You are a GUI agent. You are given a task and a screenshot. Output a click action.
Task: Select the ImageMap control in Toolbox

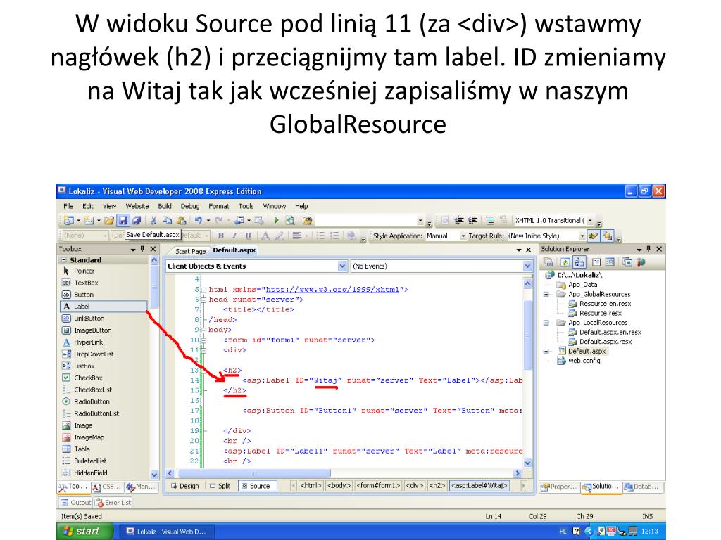pyautogui.click(x=104, y=437)
